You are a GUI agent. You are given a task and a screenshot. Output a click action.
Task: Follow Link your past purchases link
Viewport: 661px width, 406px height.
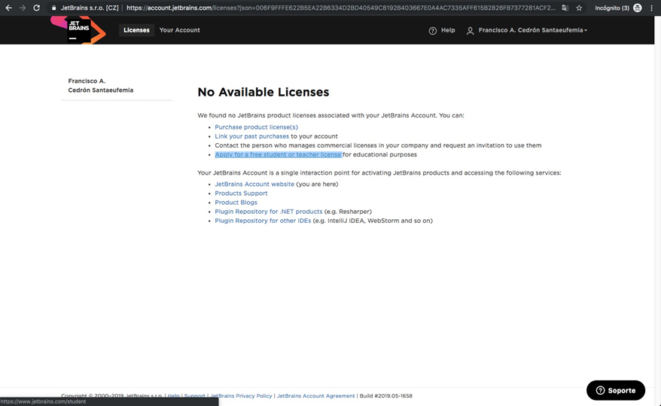[x=251, y=136]
